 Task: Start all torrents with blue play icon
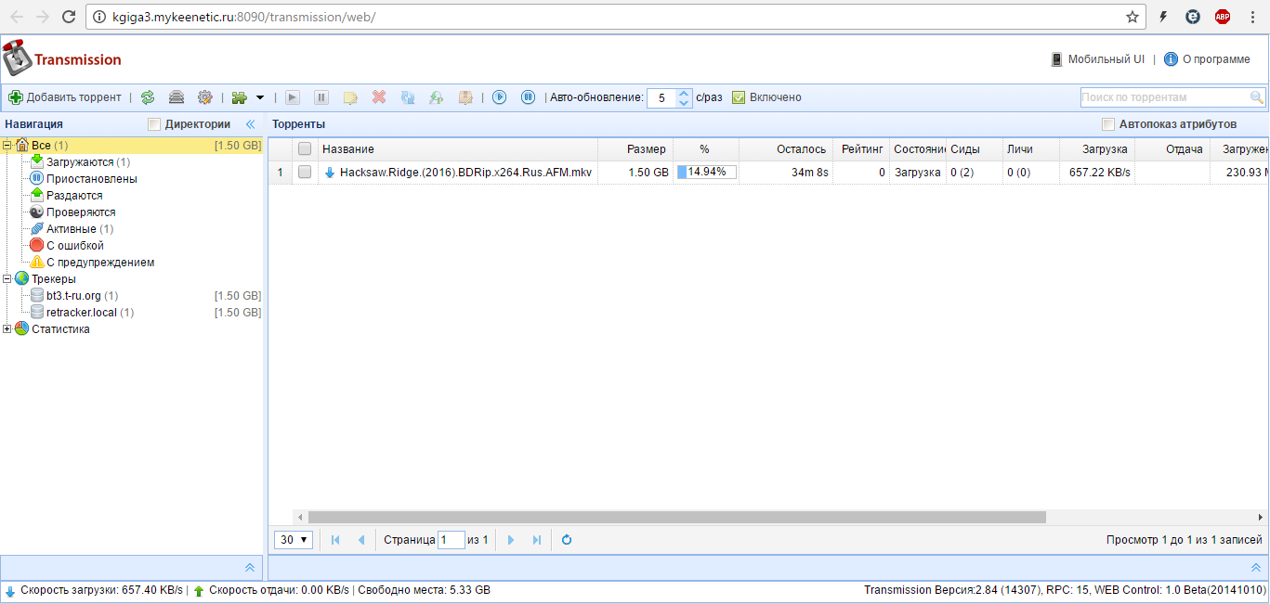click(x=500, y=97)
